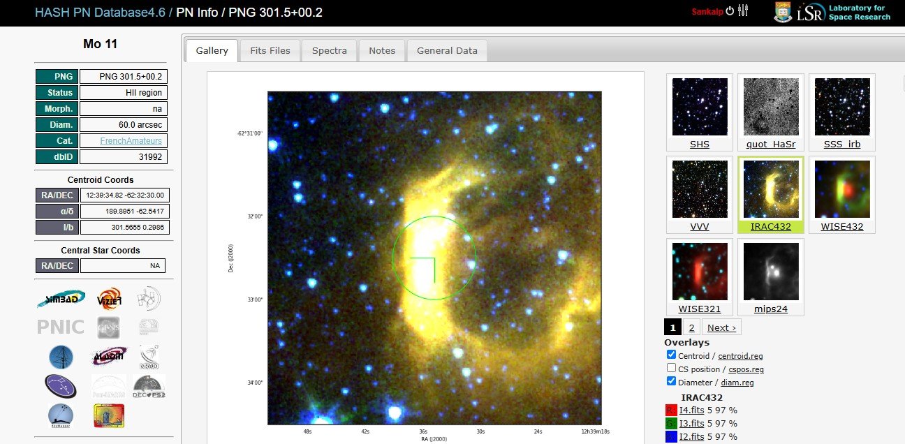Open the Aladin sky atlas logo
Screen dimensions: 905x444
coord(109,356)
